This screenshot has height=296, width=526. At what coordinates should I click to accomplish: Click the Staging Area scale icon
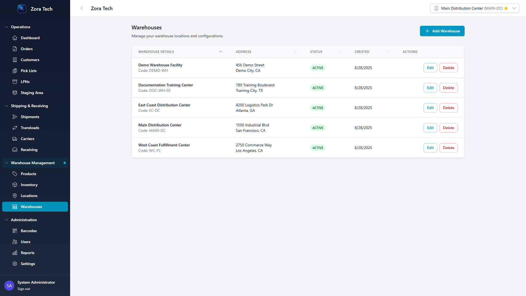coord(15,93)
